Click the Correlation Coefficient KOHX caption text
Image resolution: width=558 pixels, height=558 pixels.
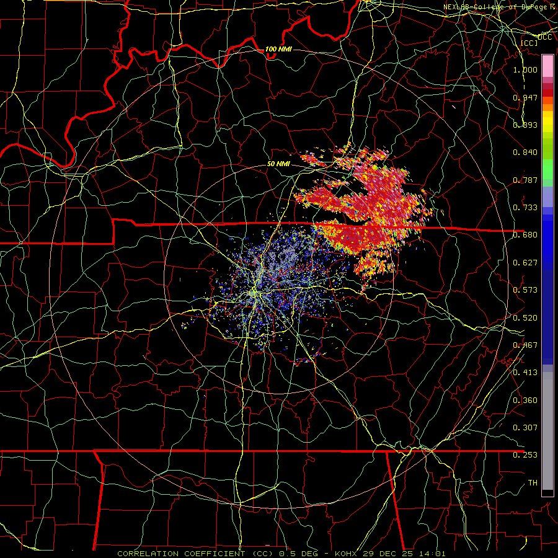point(281,554)
